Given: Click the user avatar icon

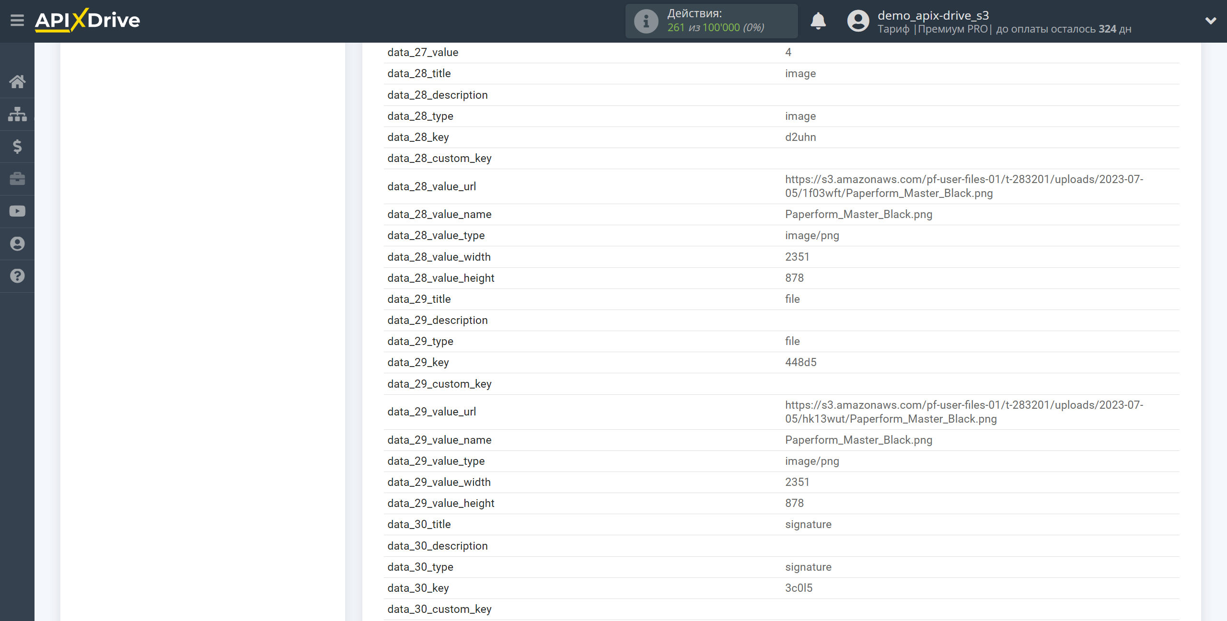Looking at the screenshot, I should pos(858,21).
